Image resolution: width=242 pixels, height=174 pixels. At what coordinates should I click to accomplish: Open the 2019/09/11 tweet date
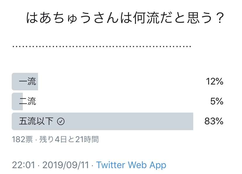pos(66,165)
